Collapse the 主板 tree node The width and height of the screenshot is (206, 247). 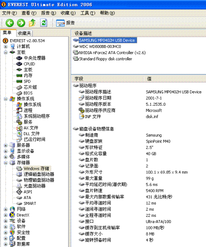(x=5, y=52)
